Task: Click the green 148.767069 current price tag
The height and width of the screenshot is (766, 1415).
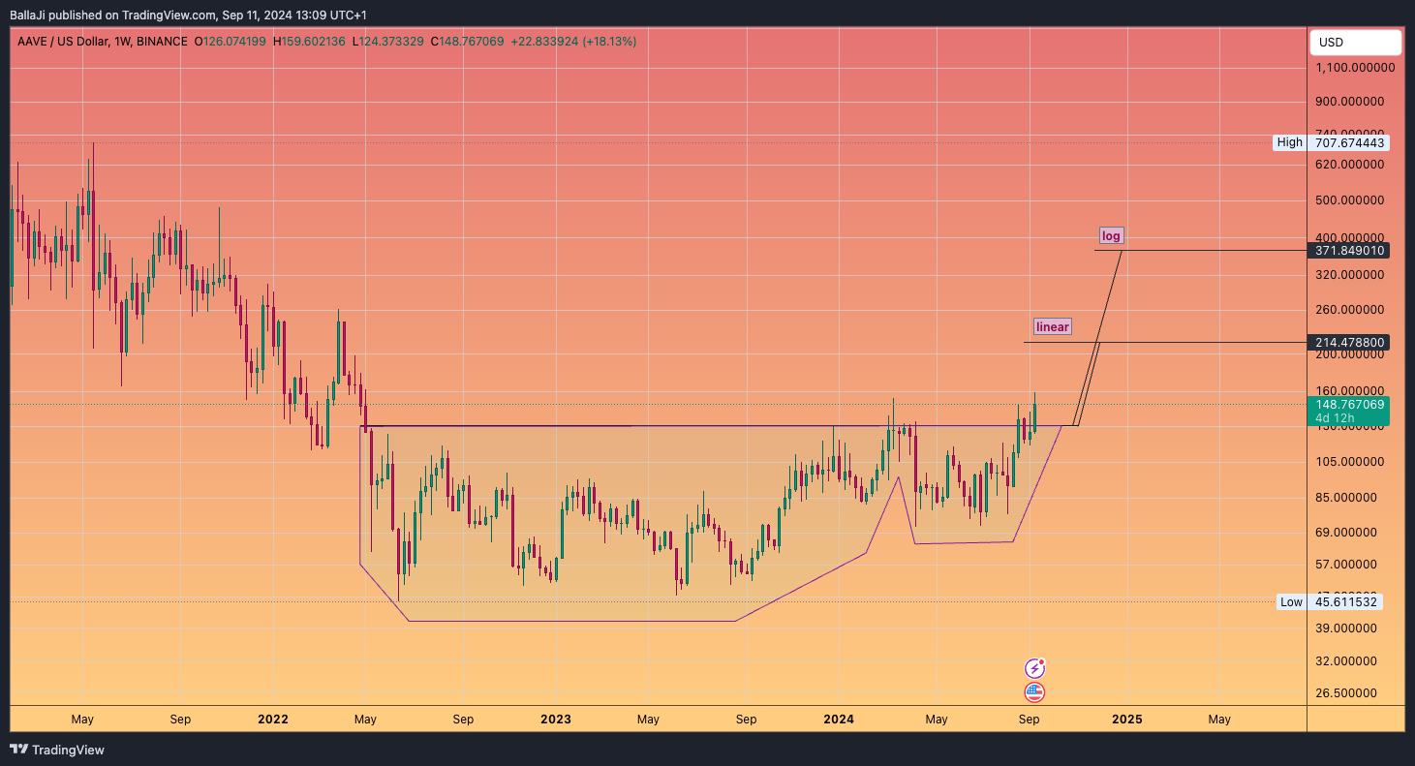Action: (1350, 404)
